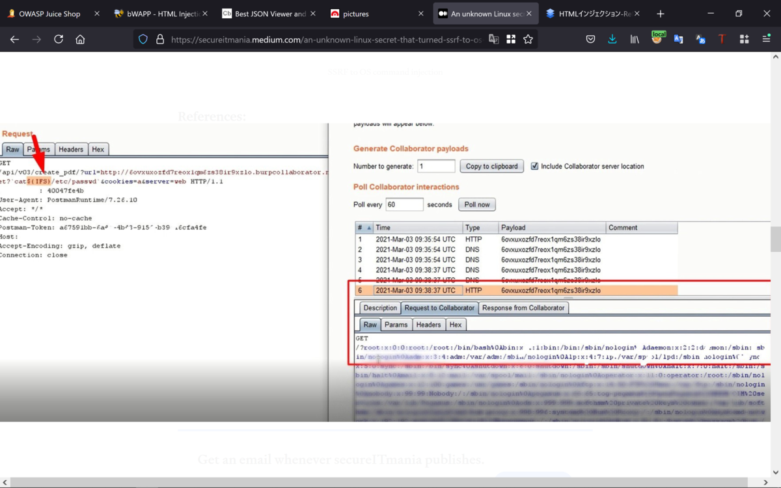The width and height of the screenshot is (781, 488).
Task: Select Params tab in Collaborator request viewer
Action: tap(396, 325)
